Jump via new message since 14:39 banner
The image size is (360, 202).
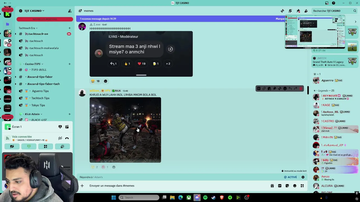click(x=180, y=19)
